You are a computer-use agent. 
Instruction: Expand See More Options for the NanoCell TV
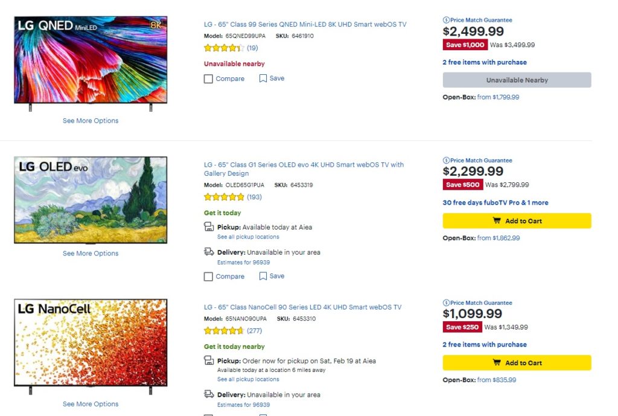tap(90, 403)
